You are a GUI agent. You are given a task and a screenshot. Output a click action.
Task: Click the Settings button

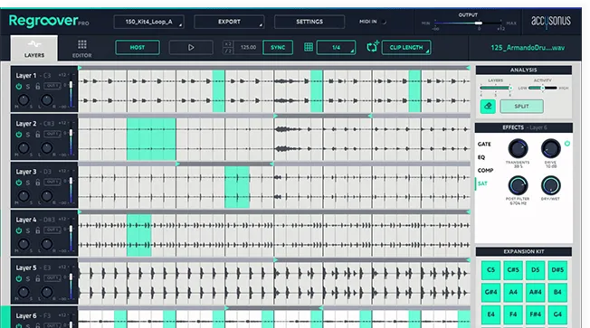click(309, 22)
